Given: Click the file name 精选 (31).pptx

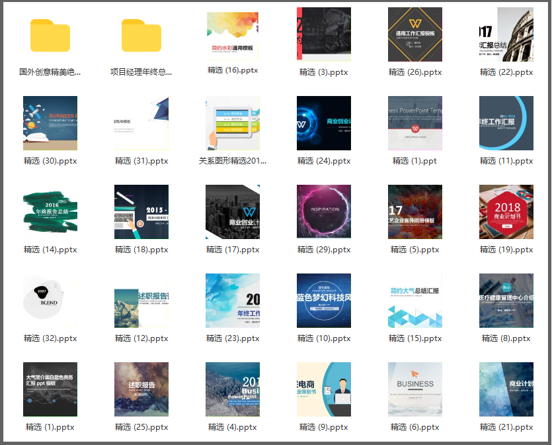Looking at the screenshot, I should [141, 161].
